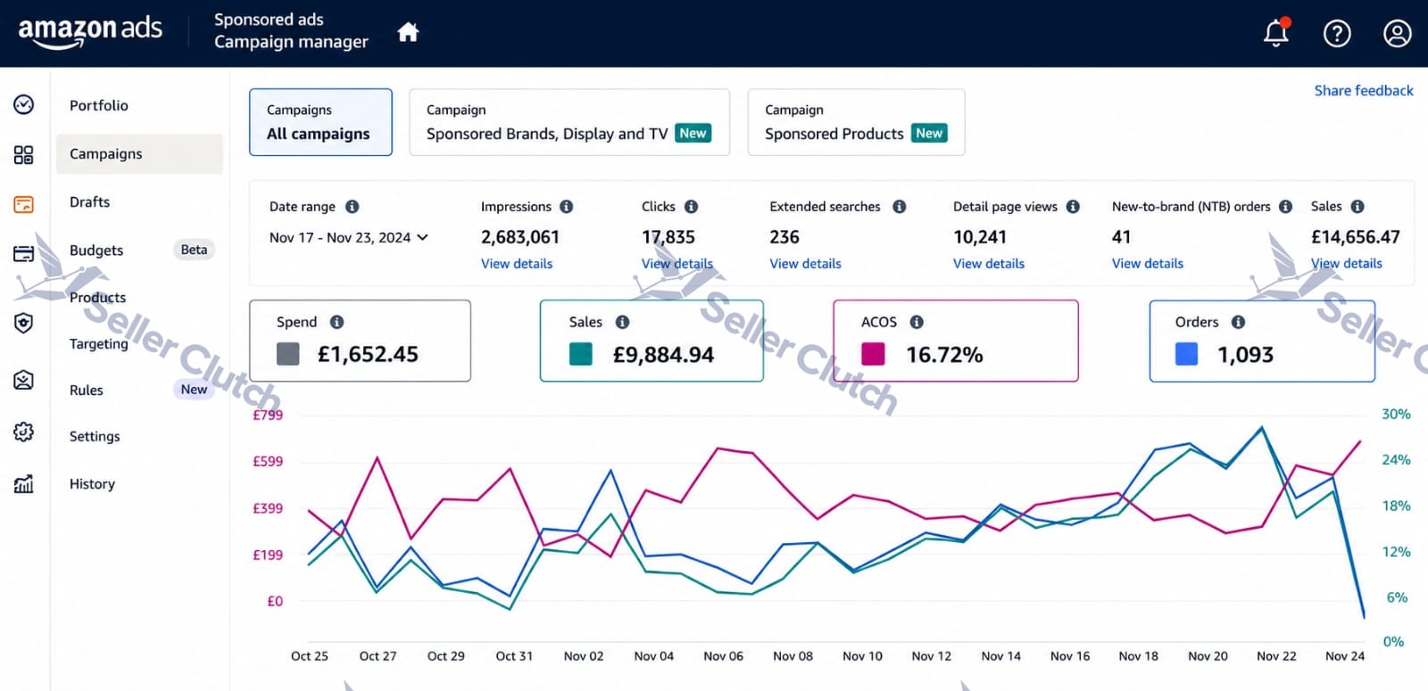Select the Spend £1,652.45 metric card
The width and height of the screenshot is (1428, 691).
361,341
